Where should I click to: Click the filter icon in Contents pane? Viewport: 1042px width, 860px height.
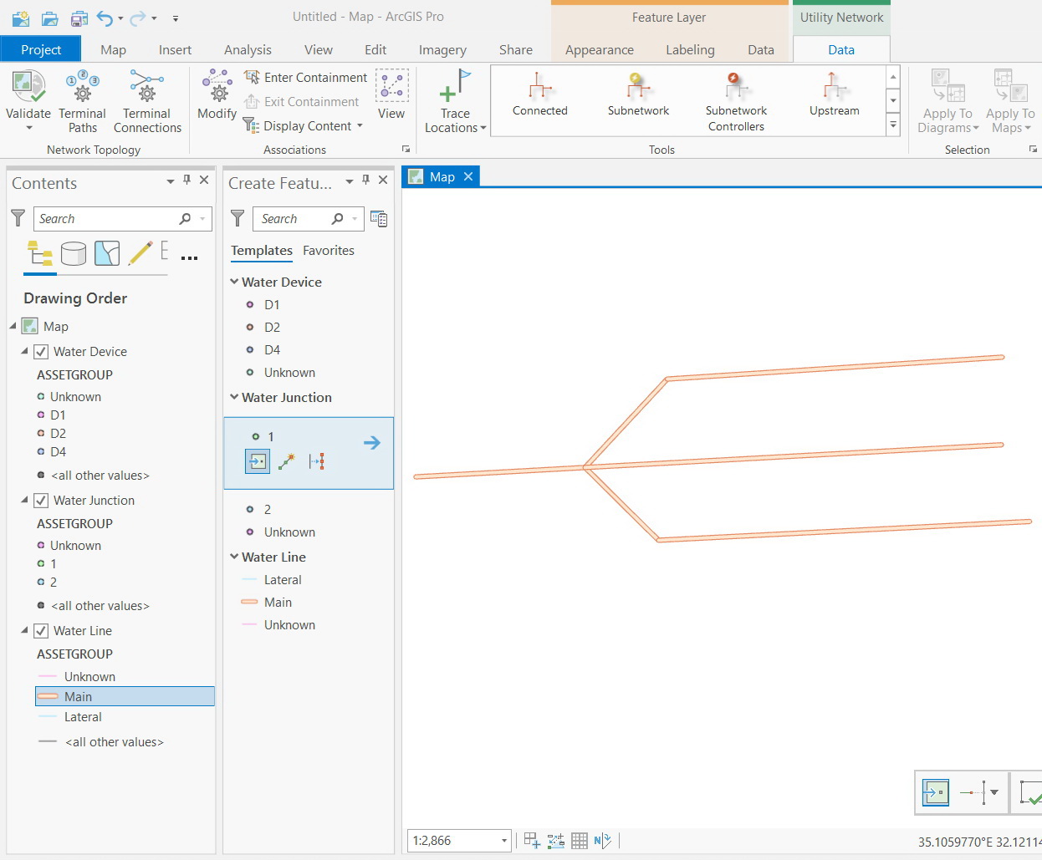(x=18, y=218)
